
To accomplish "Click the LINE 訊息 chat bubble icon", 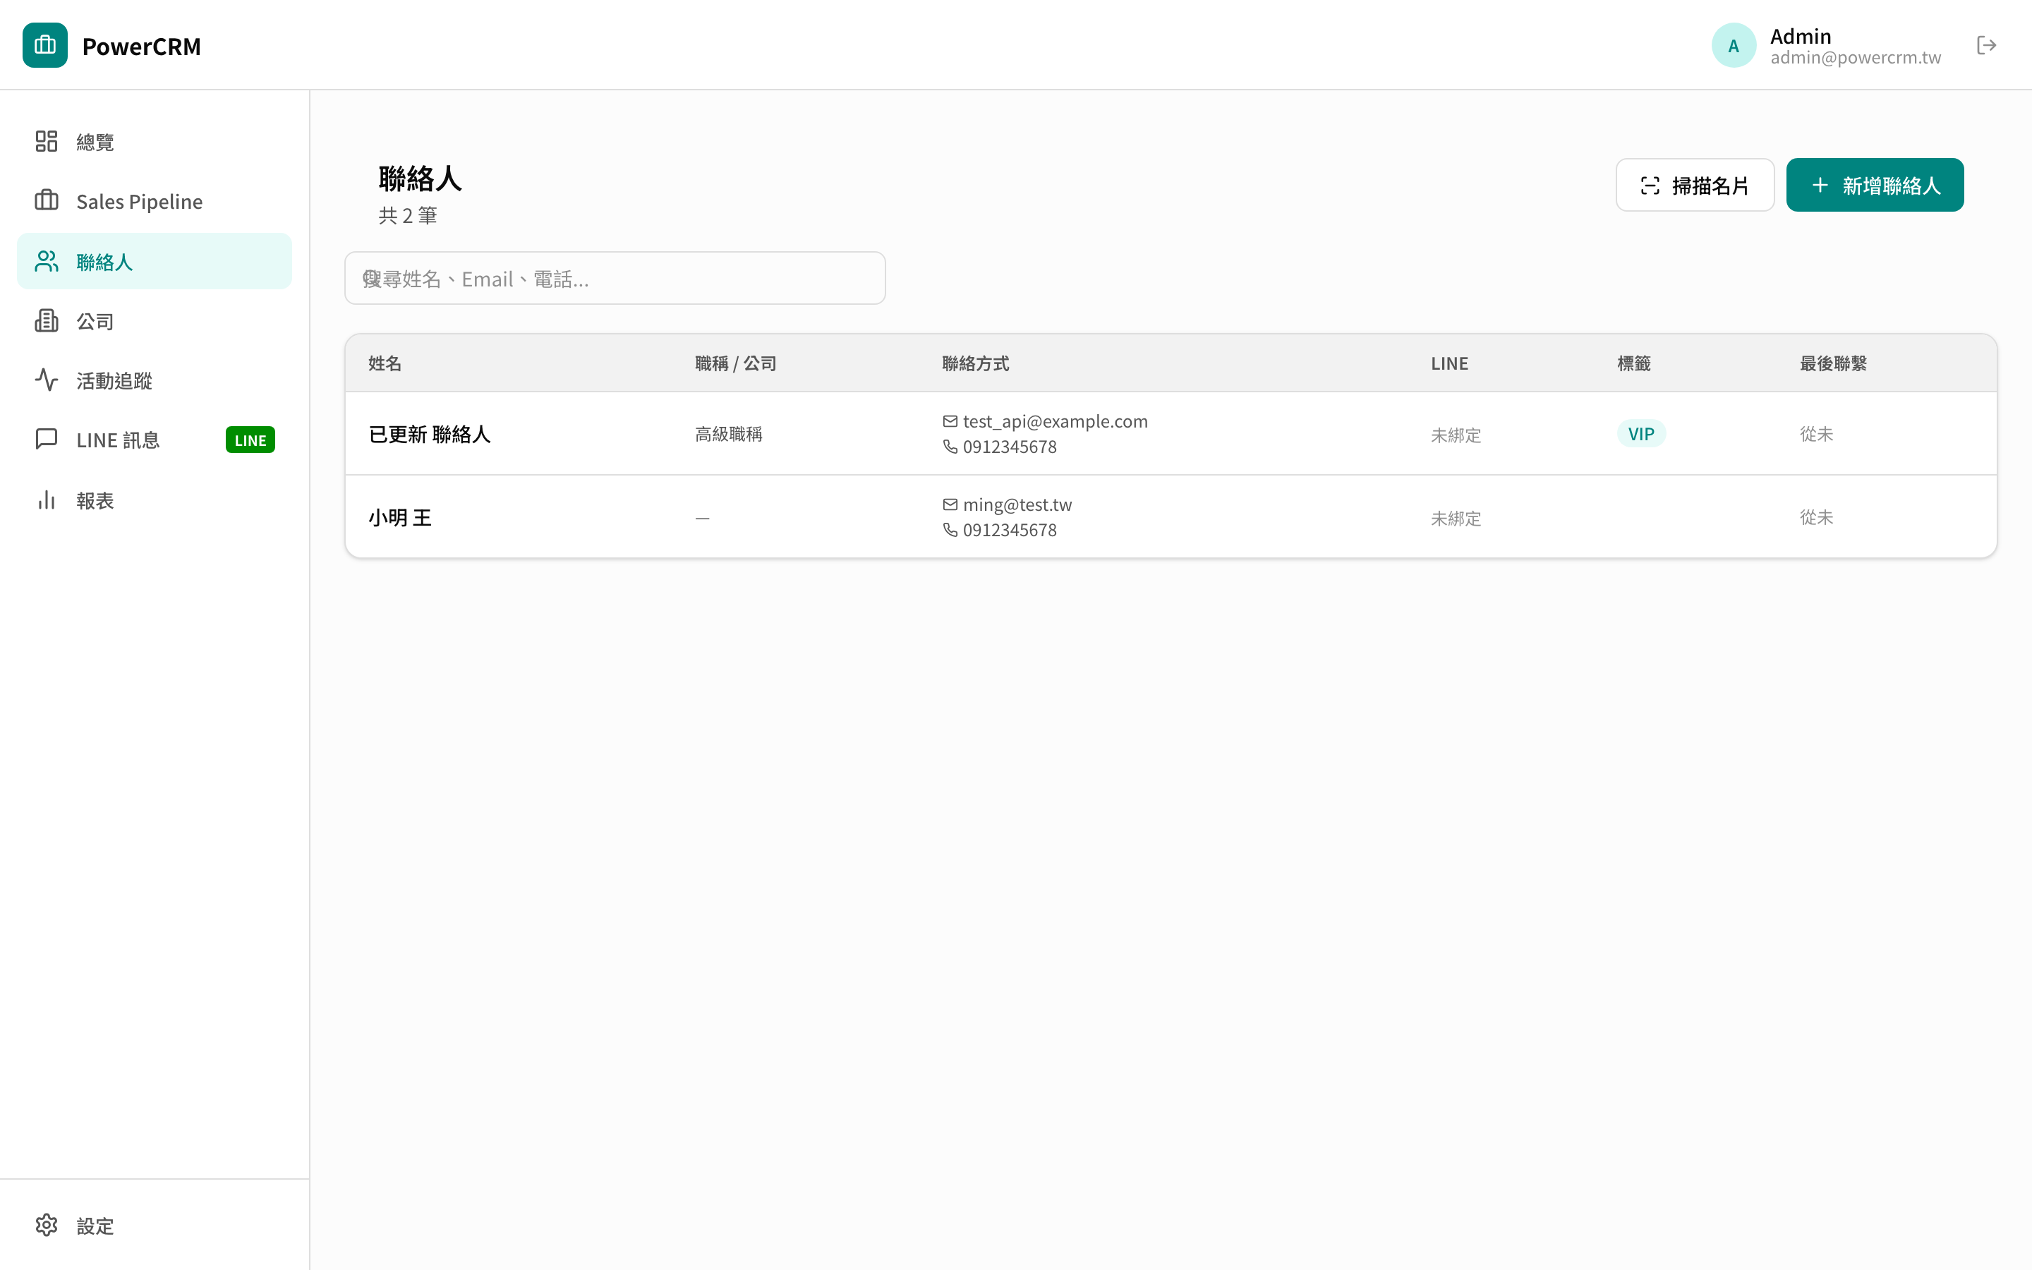I will (46, 440).
